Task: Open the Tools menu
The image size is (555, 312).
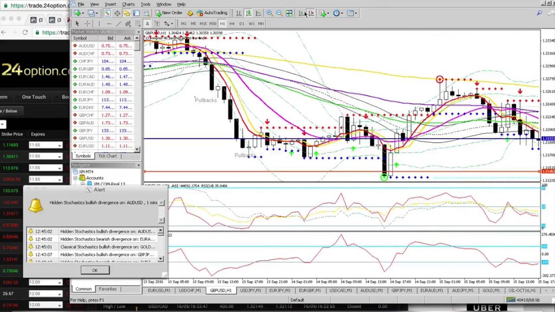Action: coord(146,4)
